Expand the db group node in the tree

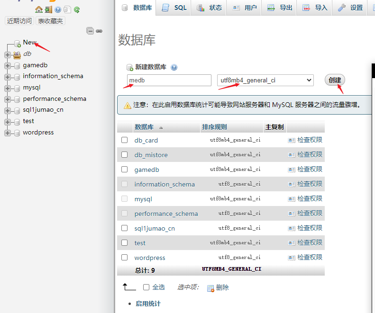click(8, 55)
